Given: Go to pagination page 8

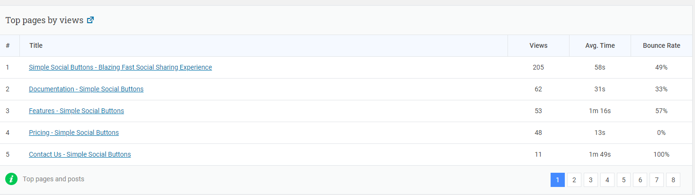Looking at the screenshot, I should [673, 180].
